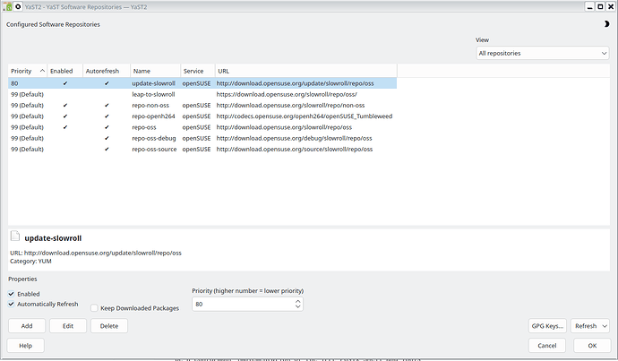Click the Enabled checkmark for repo-non-oss
This screenshot has width=618, height=361.
point(64,105)
